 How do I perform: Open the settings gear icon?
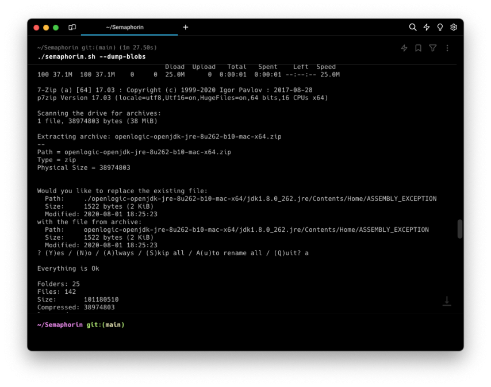(454, 27)
